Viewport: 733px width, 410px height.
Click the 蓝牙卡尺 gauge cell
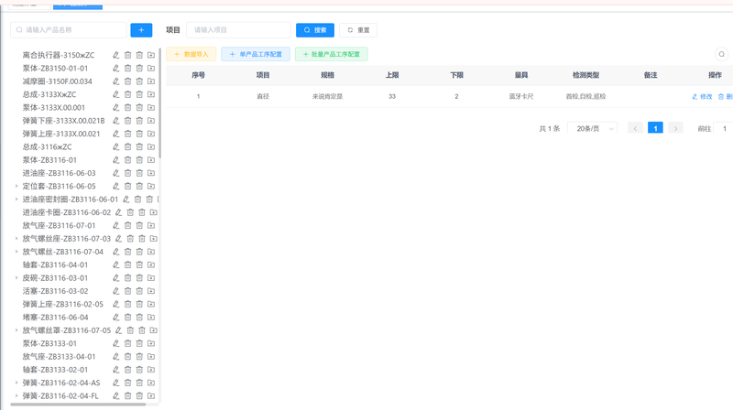click(521, 97)
